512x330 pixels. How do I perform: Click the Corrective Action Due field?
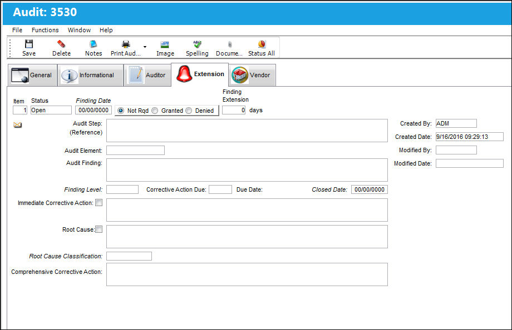pos(220,189)
